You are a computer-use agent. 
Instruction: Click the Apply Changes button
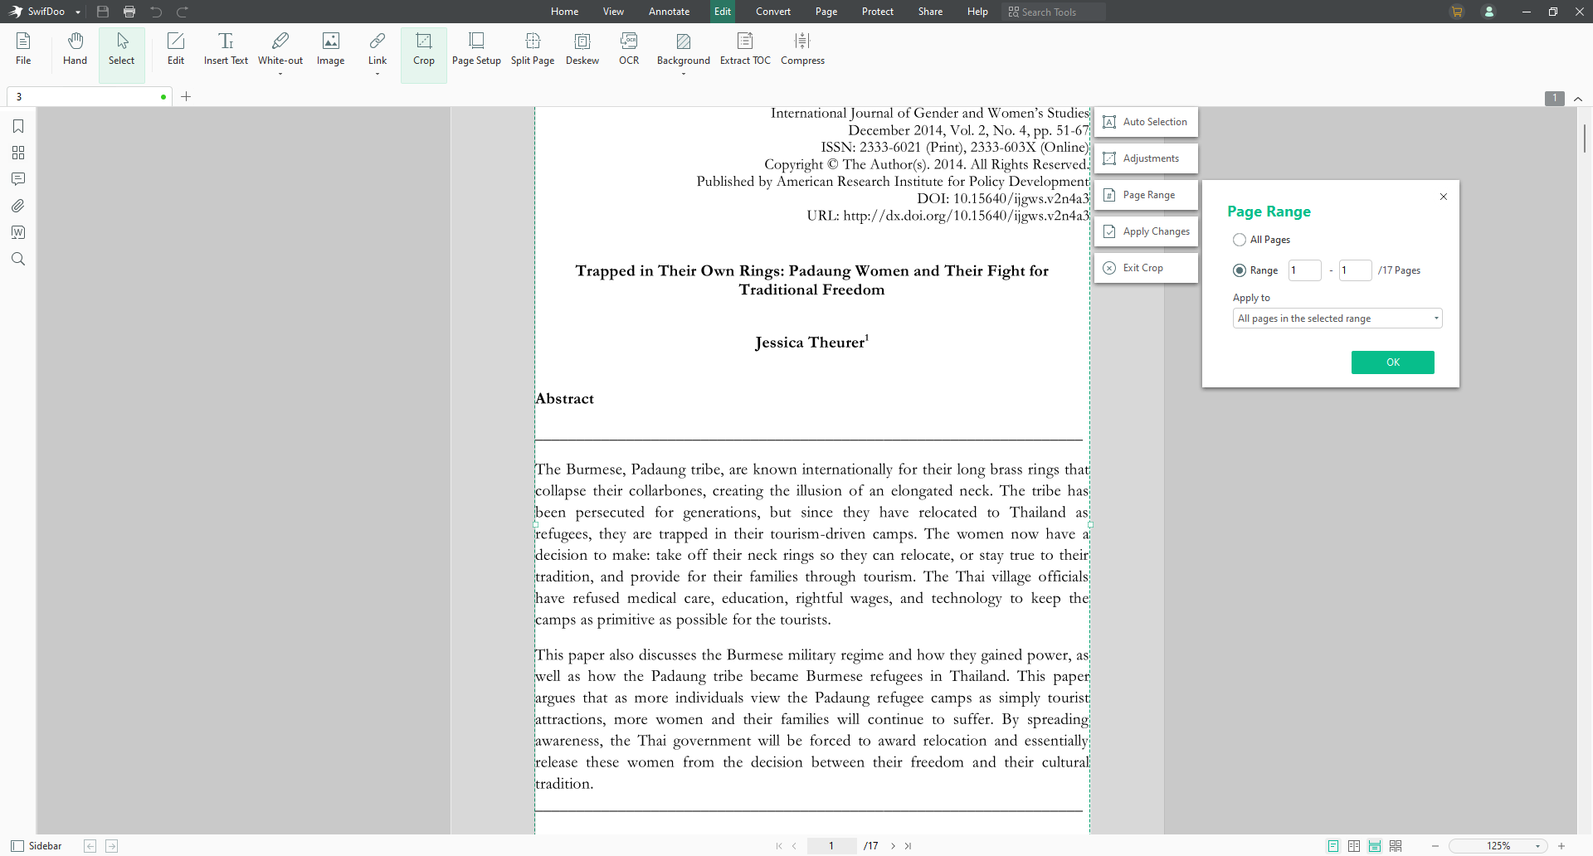pyautogui.click(x=1147, y=231)
